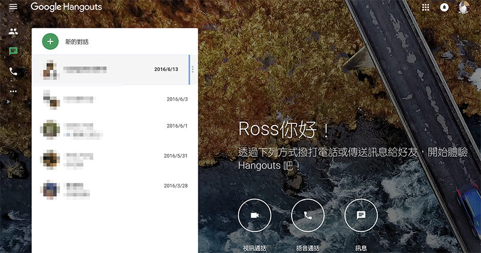Click the 視訊通話 label
Viewport: 481px width, 253px height.
tap(254, 248)
